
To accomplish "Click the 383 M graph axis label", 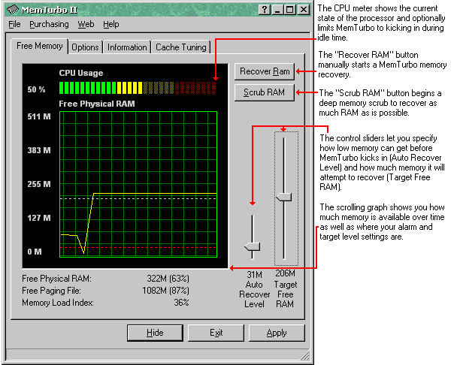I will click(x=39, y=150).
